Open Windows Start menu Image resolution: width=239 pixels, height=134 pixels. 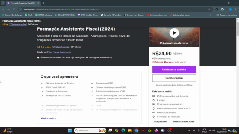point(70,130)
